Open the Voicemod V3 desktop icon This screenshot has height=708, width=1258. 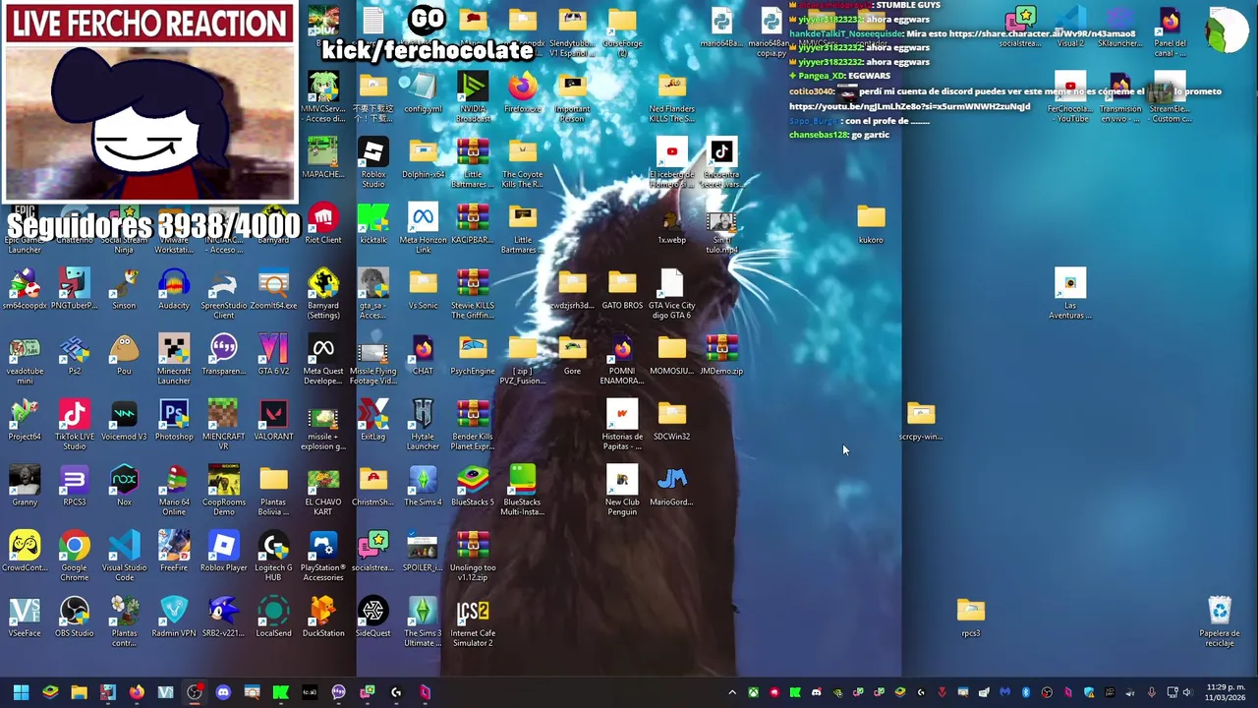[x=124, y=421]
